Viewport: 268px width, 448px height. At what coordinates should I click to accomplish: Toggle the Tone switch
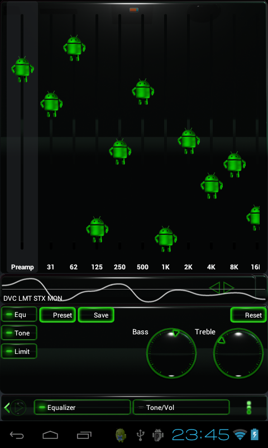click(x=19, y=333)
